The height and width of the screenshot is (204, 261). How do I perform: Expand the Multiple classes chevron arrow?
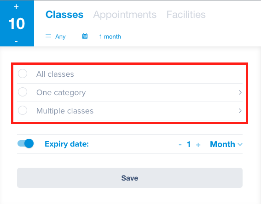pyautogui.click(x=240, y=111)
